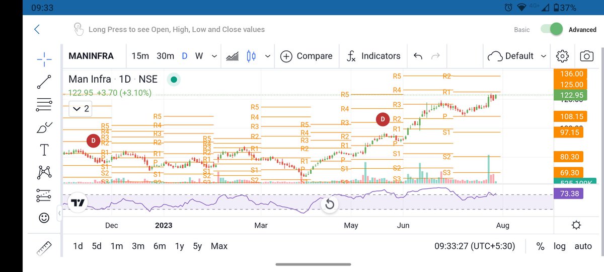Click the D marker near May
This screenshot has height=272, width=604.
pyautogui.click(x=383, y=119)
